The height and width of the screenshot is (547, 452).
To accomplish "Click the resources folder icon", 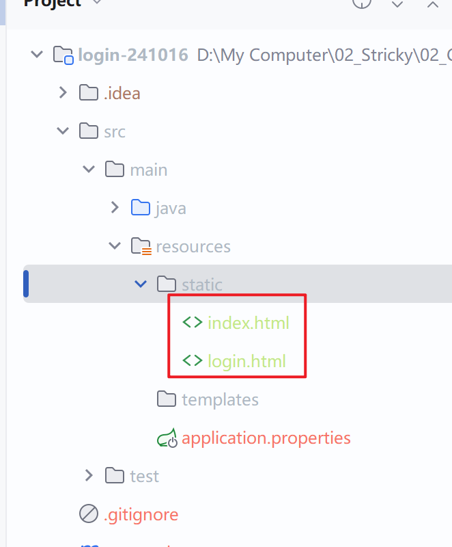I will coord(141,246).
